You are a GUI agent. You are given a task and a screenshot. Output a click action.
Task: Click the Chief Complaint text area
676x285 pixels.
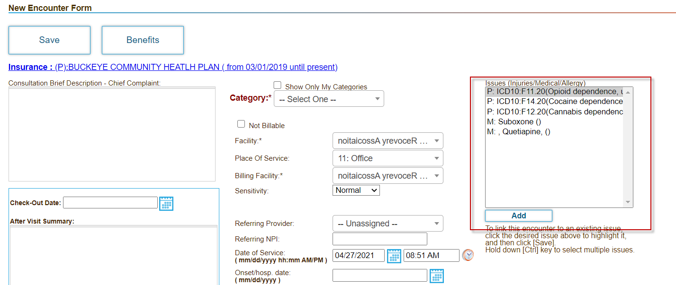click(112, 134)
